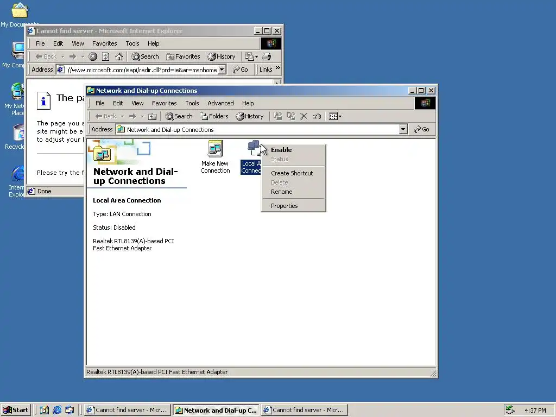Expand the Links toolbar chevron in Internet Explorer
Screen dimensions: 556x417
(x=278, y=68)
